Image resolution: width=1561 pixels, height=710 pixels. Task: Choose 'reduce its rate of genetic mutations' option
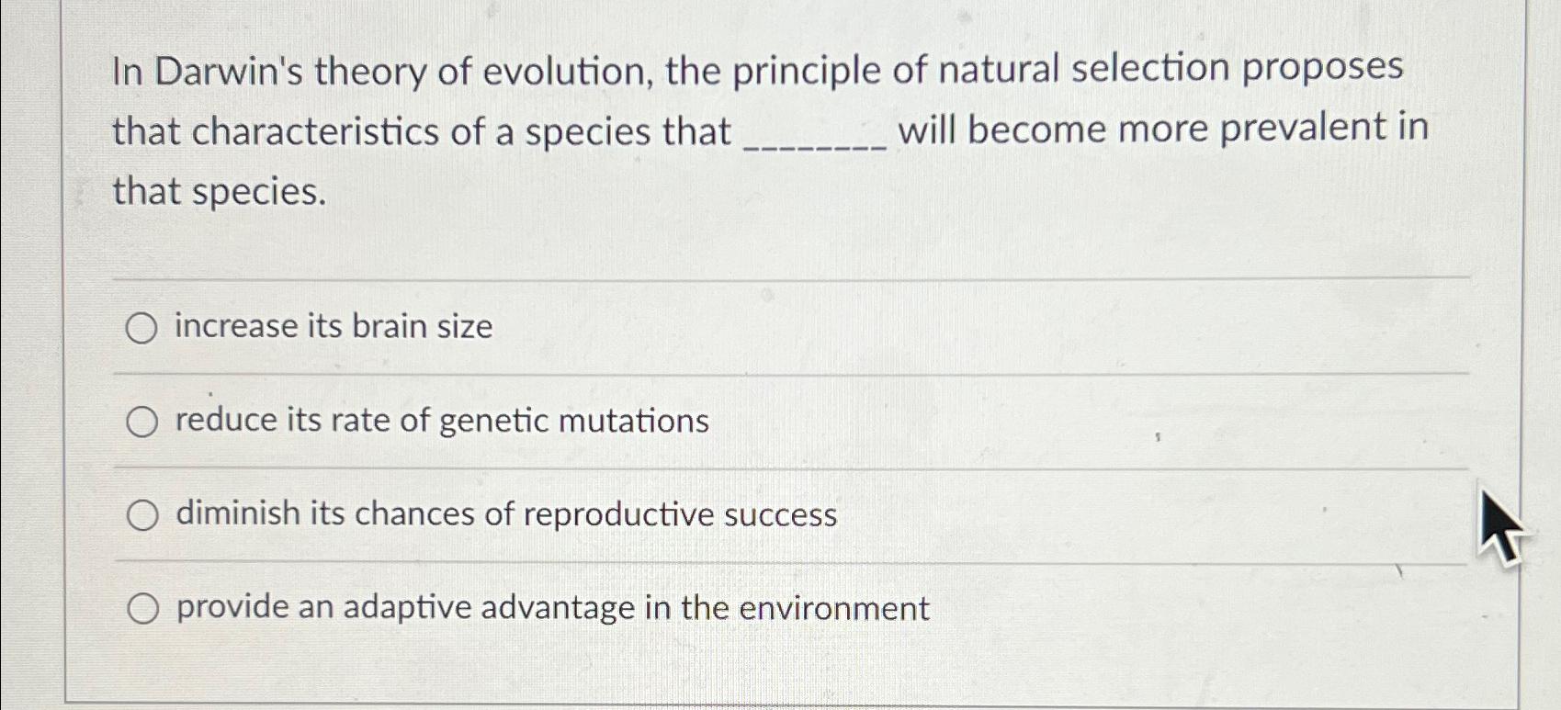click(142, 421)
